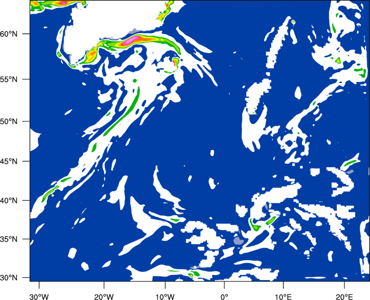Click the 35°N latitude label
Image resolution: width=370 pixels, height=300 pixels.
(x=9, y=239)
